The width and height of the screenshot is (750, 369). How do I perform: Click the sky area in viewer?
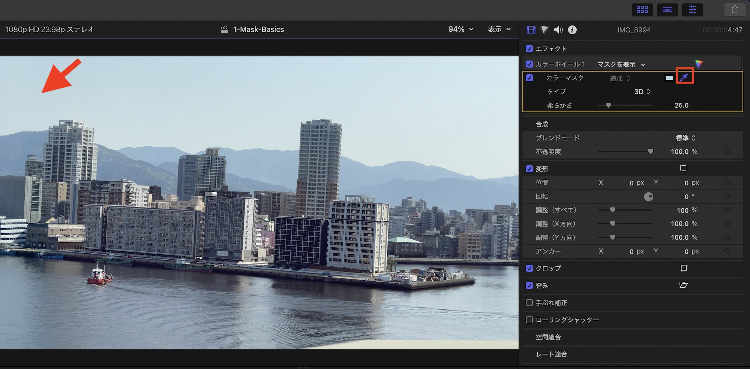225,94
